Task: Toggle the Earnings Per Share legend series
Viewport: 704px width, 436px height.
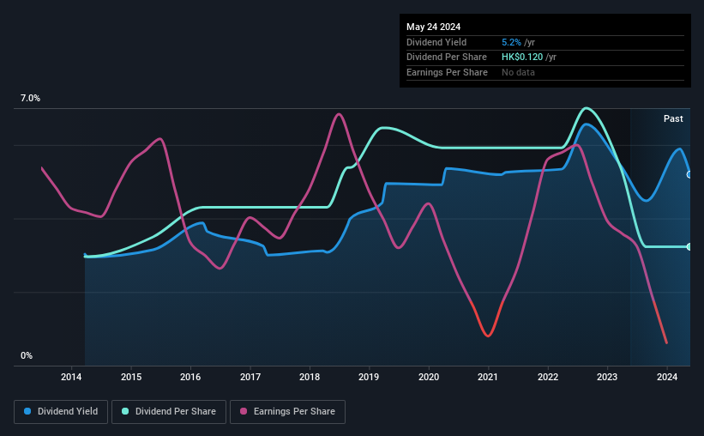Action: (x=287, y=412)
